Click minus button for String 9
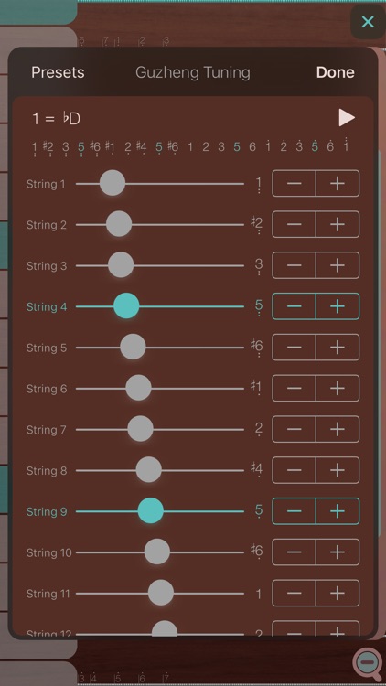The image size is (386, 686). [295, 511]
